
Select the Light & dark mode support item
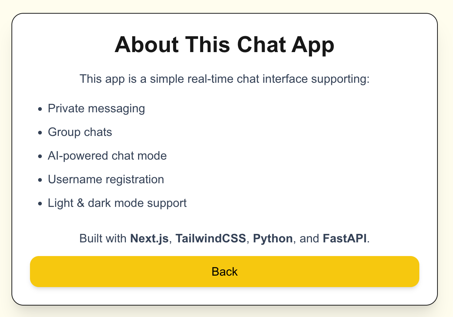pyautogui.click(x=117, y=203)
